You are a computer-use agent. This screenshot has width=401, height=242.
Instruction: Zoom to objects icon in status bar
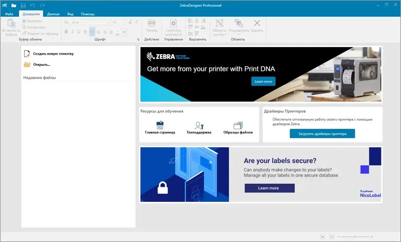pyautogui.click(x=332, y=237)
